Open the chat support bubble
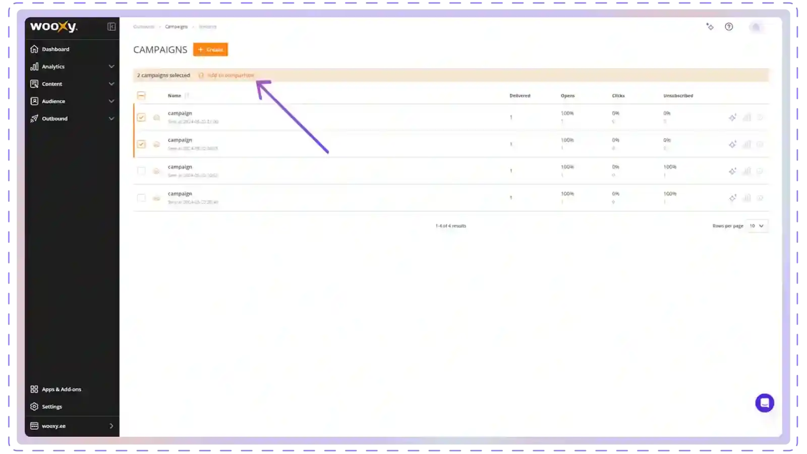This screenshot has height=454, width=807. click(764, 403)
